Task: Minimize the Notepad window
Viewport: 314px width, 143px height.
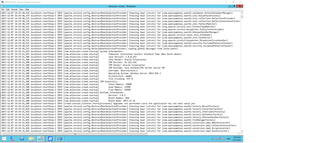Action: pyautogui.click(x=231, y=6)
